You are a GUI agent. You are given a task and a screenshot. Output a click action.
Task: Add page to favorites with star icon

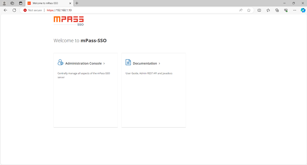coord(249,10)
